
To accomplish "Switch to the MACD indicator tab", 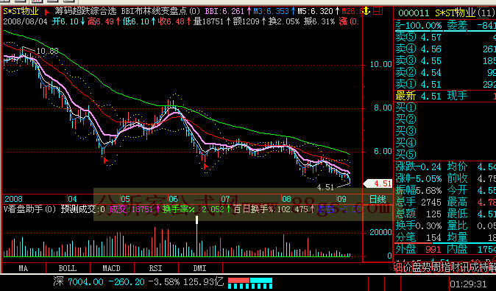I will click(x=112, y=268).
